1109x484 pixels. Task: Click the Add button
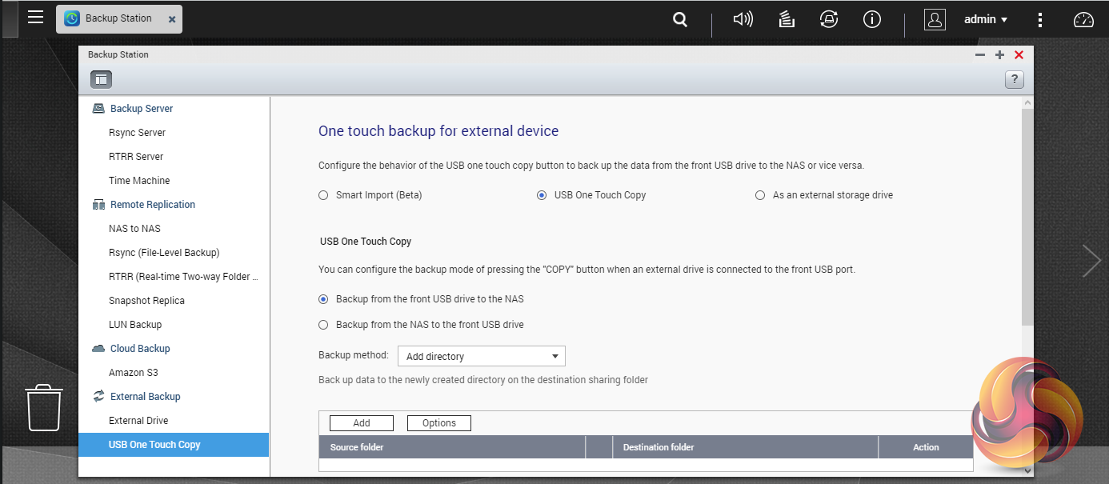click(x=361, y=423)
